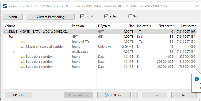
Task: Click the Current Partitioning button
Action: pos(51,17)
